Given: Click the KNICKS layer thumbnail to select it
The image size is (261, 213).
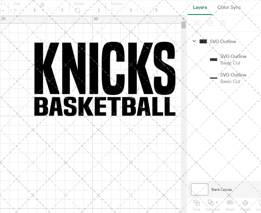Looking at the screenshot, I should click(213, 60).
